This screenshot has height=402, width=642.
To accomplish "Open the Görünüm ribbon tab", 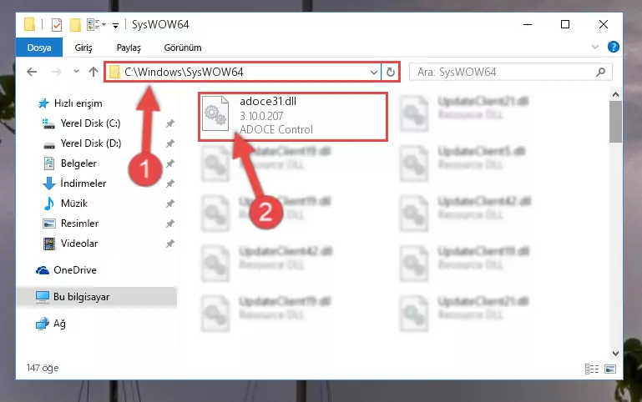I will [x=183, y=48].
